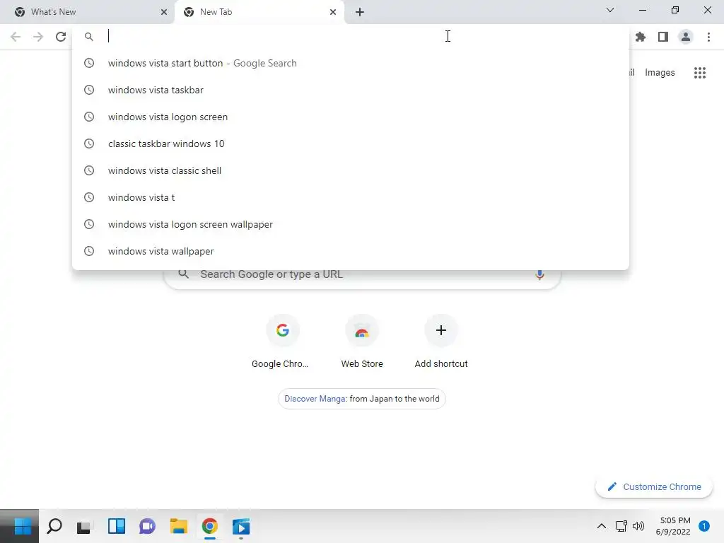Screen dimensions: 724x543
Task: Open the Images link
Action: [660, 73]
